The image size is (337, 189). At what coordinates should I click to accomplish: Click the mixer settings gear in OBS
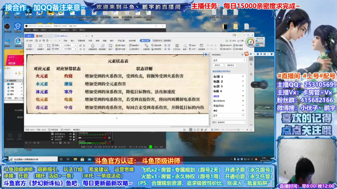(x=110, y=138)
